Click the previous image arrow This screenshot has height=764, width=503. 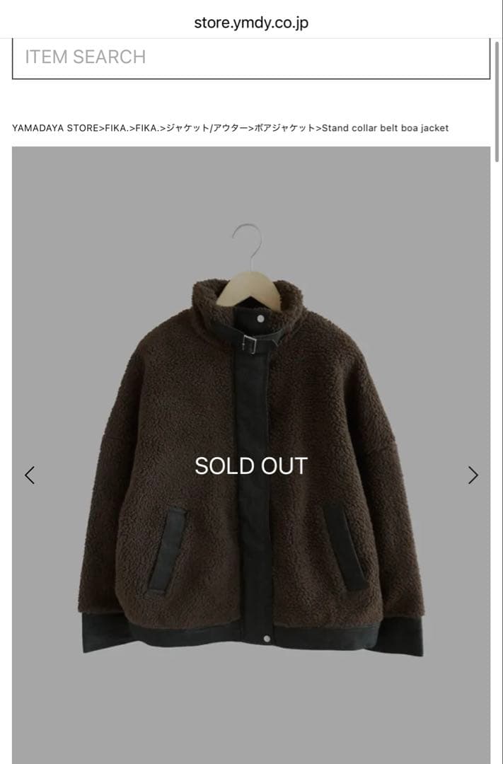[30, 475]
